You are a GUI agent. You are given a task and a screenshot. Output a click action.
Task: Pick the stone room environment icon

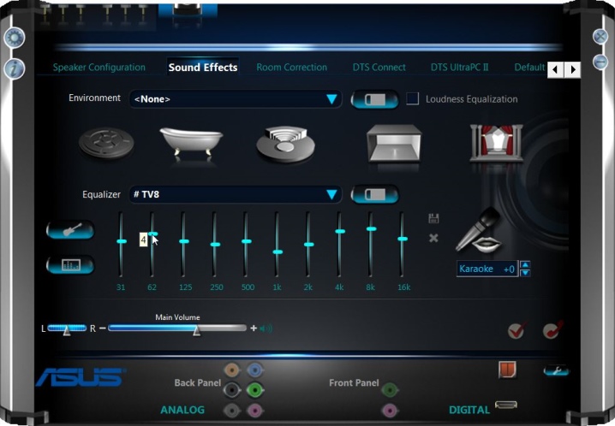394,144
